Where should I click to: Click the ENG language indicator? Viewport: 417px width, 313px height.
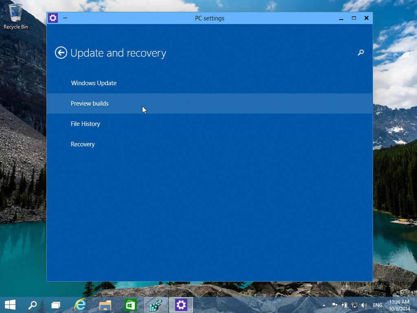[377, 305]
